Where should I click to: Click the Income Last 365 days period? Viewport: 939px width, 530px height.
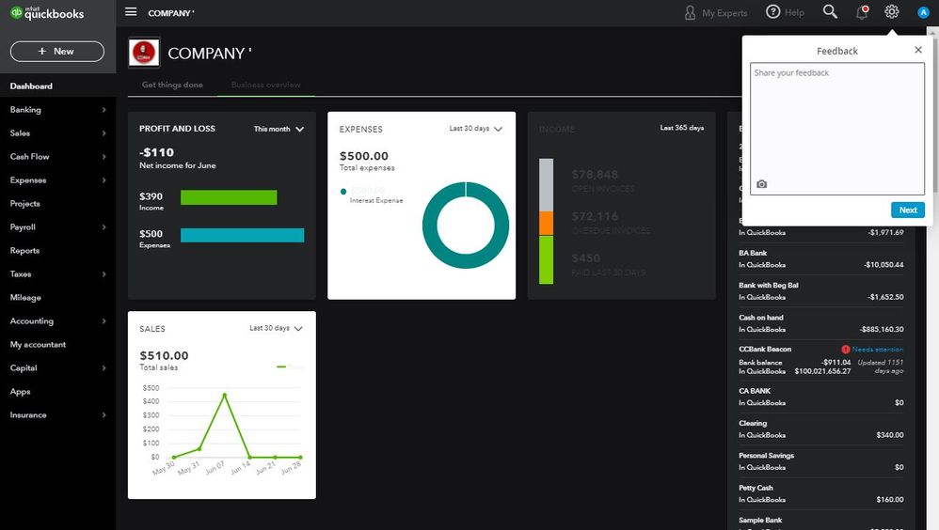click(681, 128)
